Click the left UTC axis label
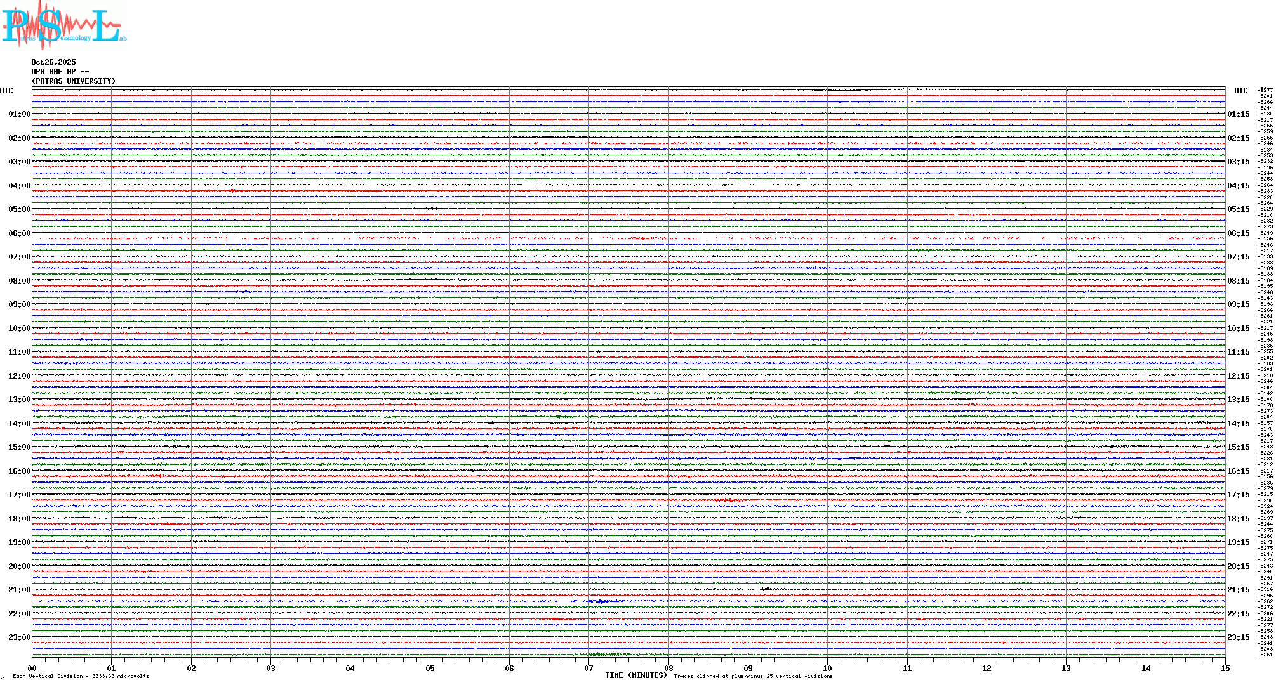 [6, 91]
